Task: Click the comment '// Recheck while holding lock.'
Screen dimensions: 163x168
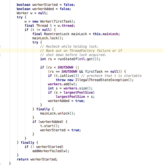Action: coord(69,47)
